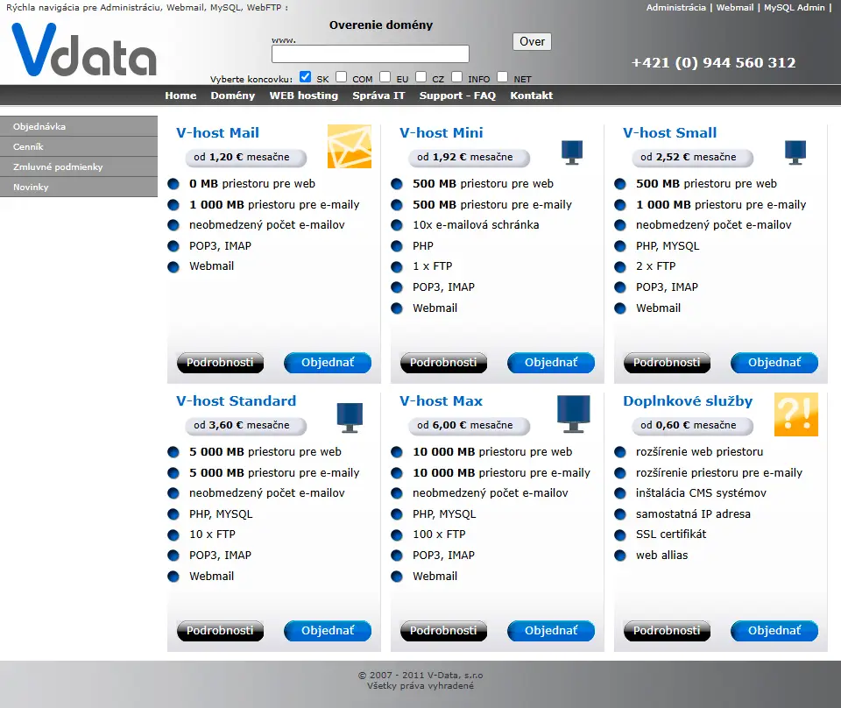Click Podrobnosti for V-host Small
841x708 pixels.
tap(667, 363)
